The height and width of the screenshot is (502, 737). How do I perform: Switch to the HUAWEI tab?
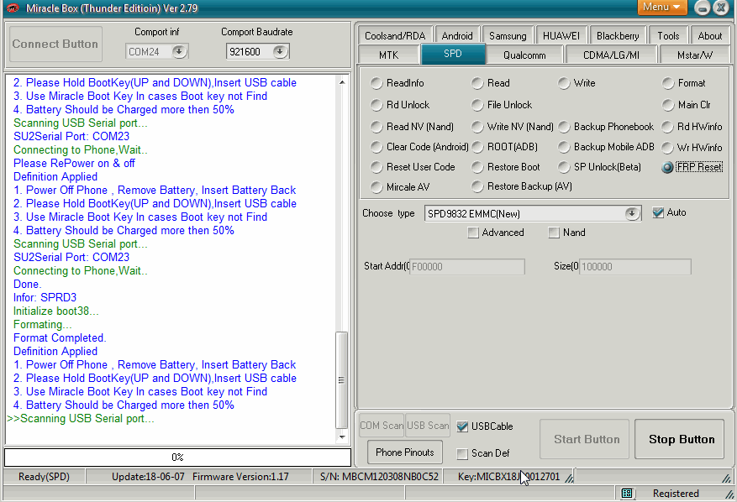point(561,36)
